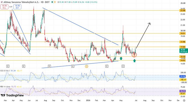Click the H17.08 high value in the header
The height and width of the screenshot is (102, 188).
point(67,2)
